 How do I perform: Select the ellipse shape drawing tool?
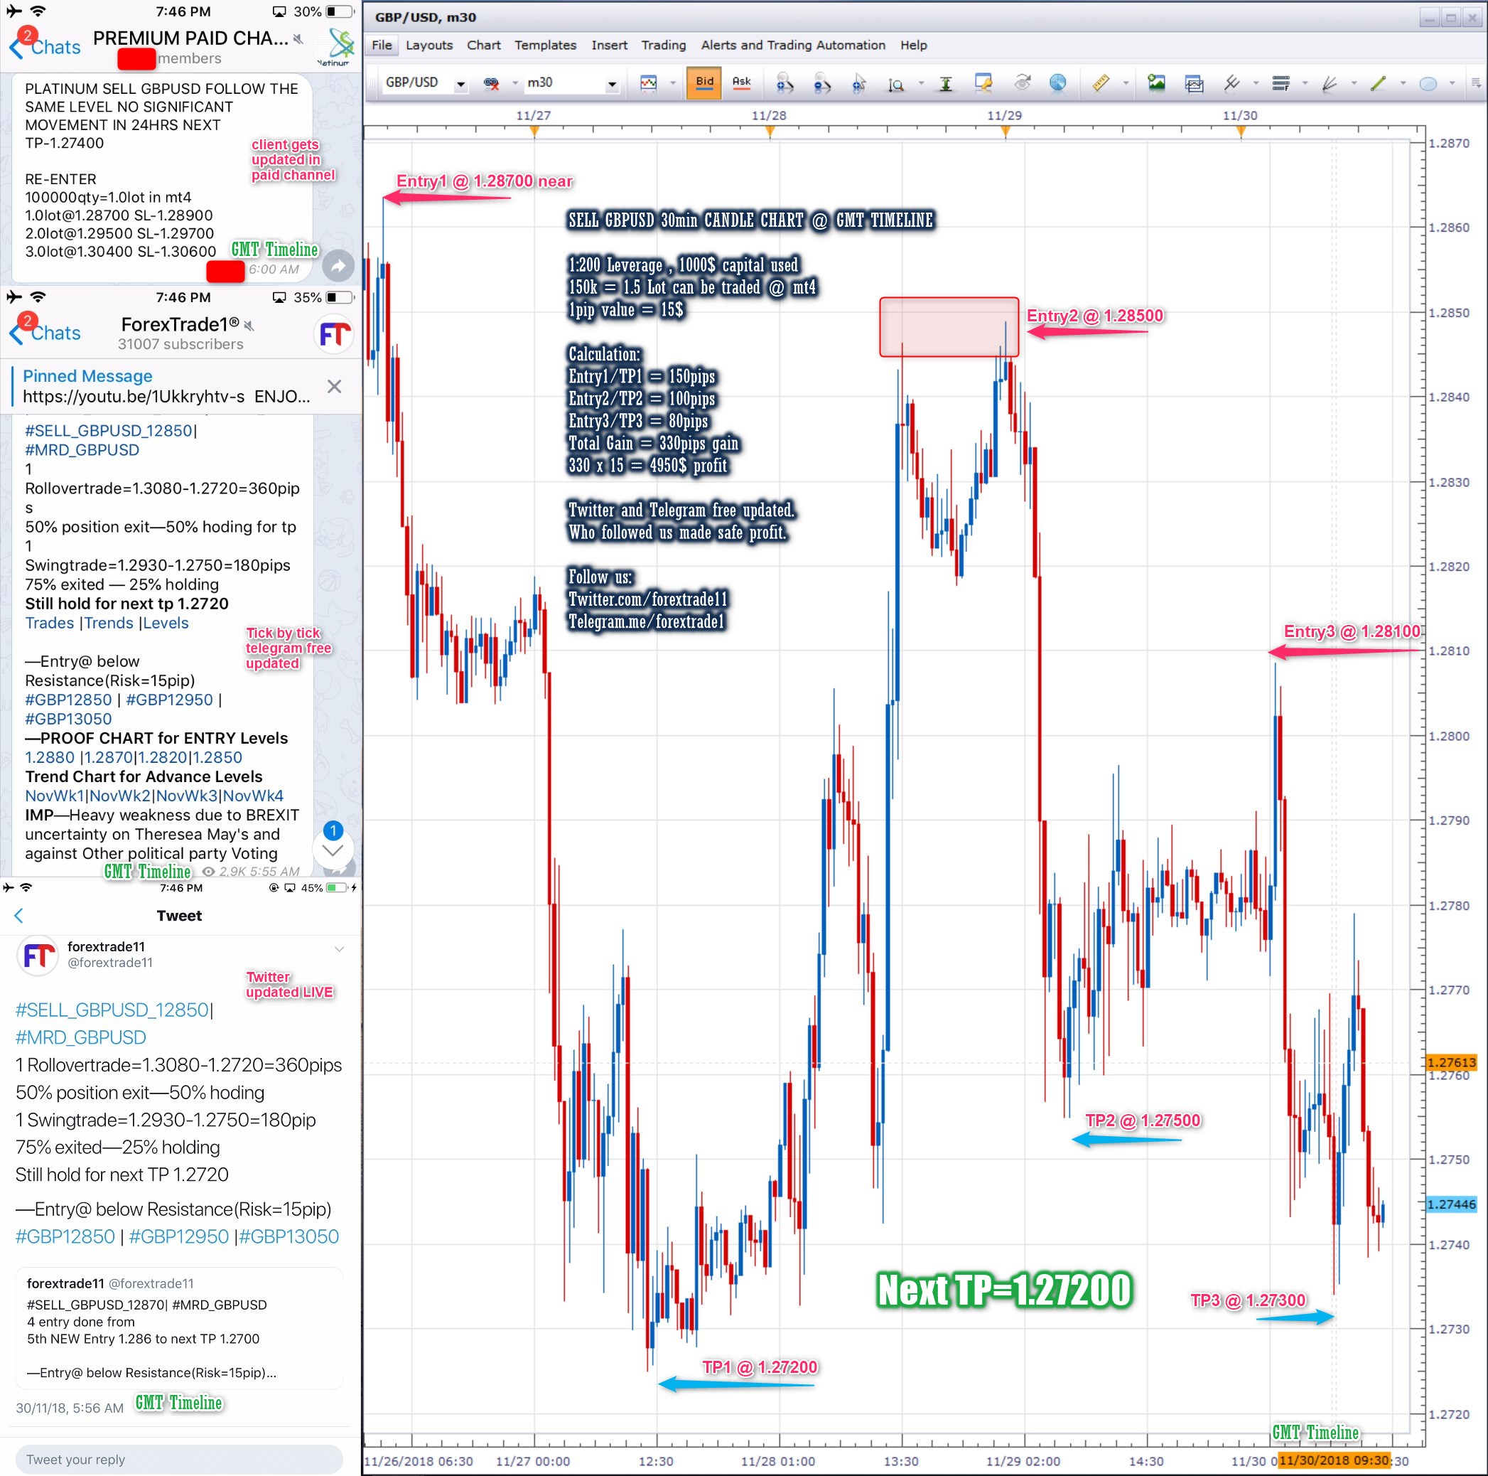1428,83
